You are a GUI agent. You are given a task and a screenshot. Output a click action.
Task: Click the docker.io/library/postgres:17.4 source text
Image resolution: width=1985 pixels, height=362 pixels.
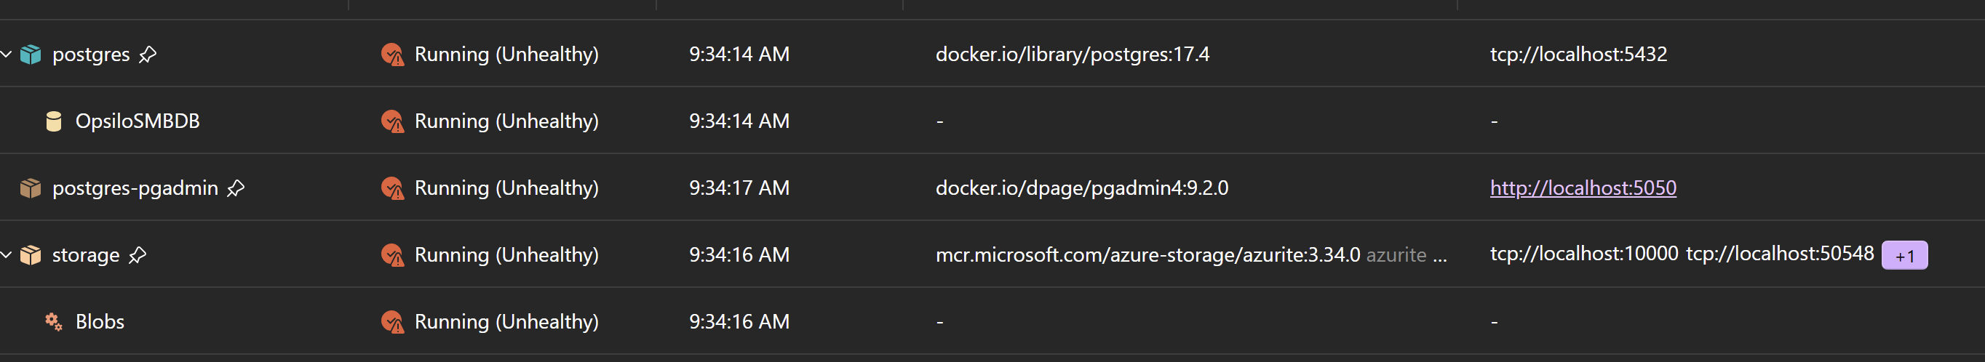(x=1072, y=55)
